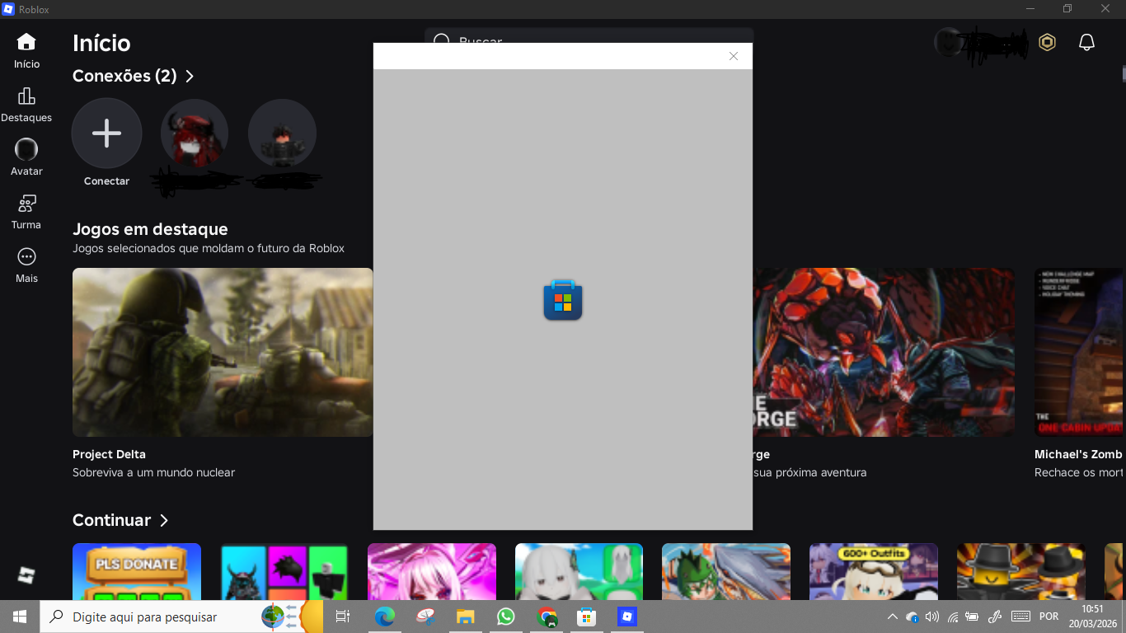Switch the POR input language

[x=1049, y=617]
